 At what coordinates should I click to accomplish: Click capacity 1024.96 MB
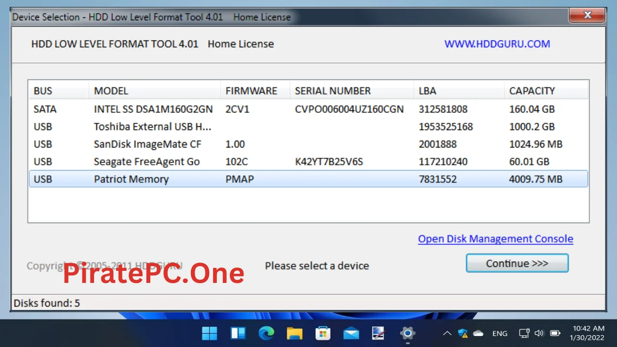(536, 144)
